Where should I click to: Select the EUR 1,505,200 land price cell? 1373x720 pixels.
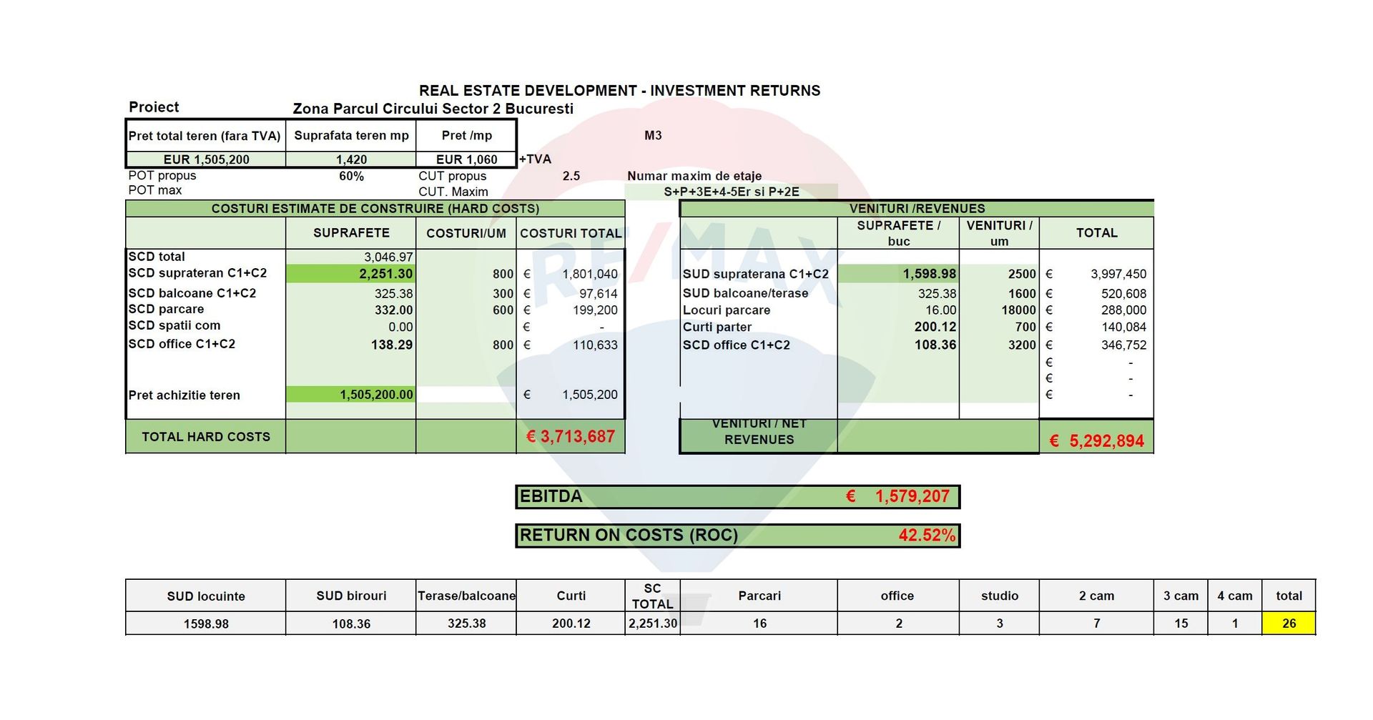point(206,159)
